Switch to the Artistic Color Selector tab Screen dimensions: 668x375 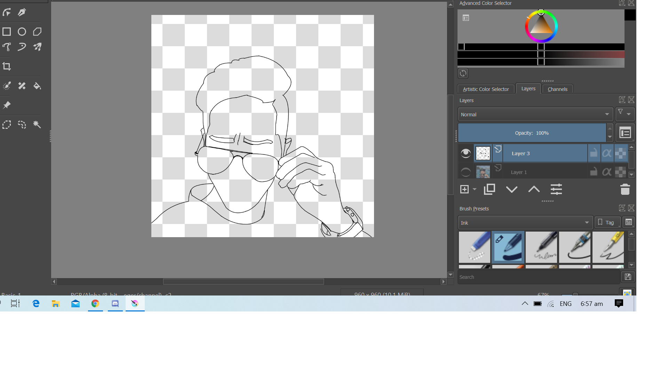(486, 89)
